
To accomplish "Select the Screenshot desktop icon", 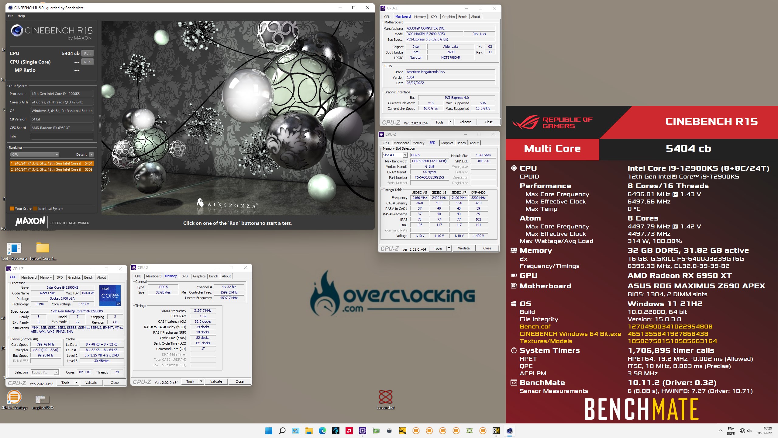I will (x=385, y=400).
